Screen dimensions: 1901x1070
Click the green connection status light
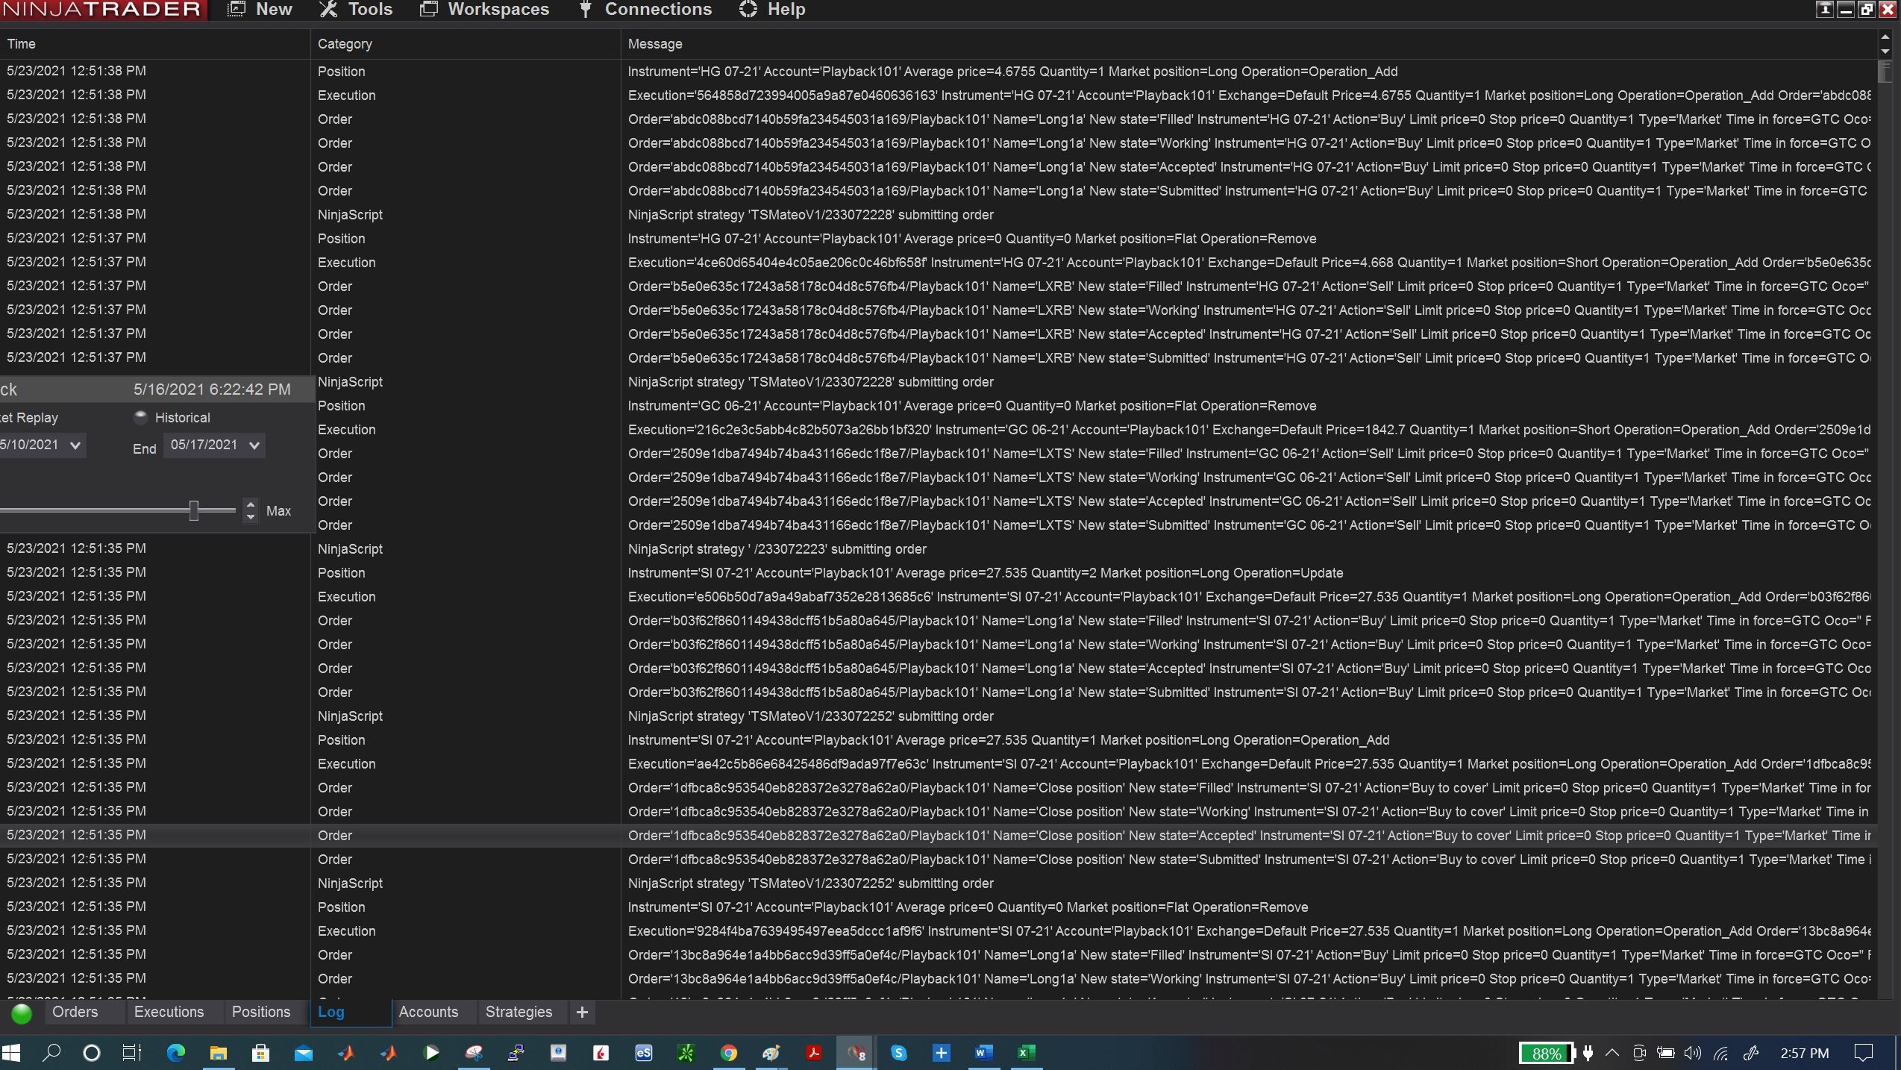[22, 1013]
